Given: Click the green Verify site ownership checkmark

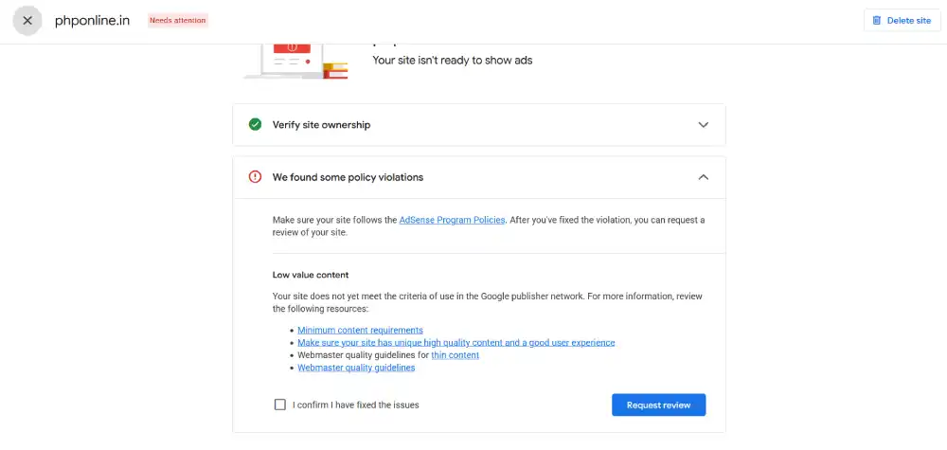Looking at the screenshot, I should tap(255, 124).
